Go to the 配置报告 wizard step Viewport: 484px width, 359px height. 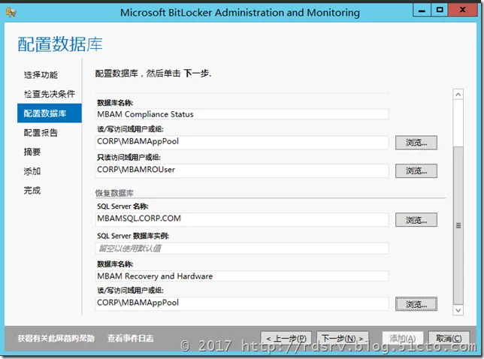41,133
